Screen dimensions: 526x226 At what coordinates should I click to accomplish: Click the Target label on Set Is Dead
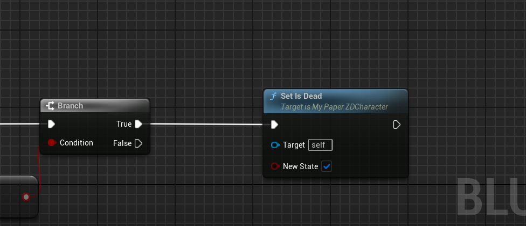pyautogui.click(x=294, y=145)
